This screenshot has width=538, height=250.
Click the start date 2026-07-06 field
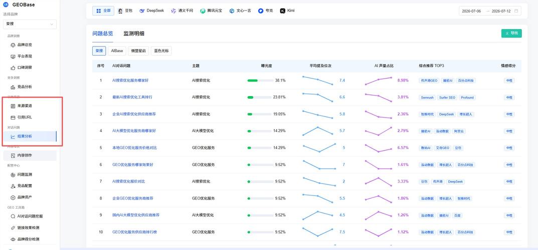[x=471, y=11]
